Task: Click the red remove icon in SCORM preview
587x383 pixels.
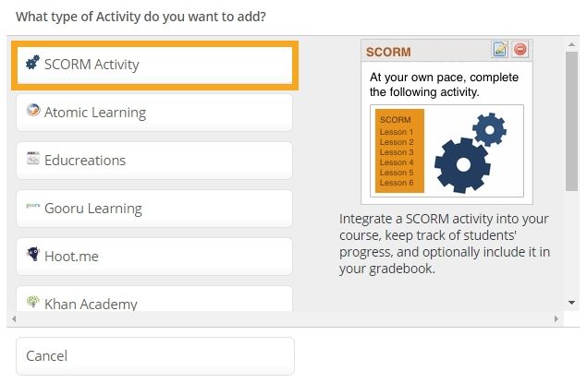Action: click(x=520, y=49)
